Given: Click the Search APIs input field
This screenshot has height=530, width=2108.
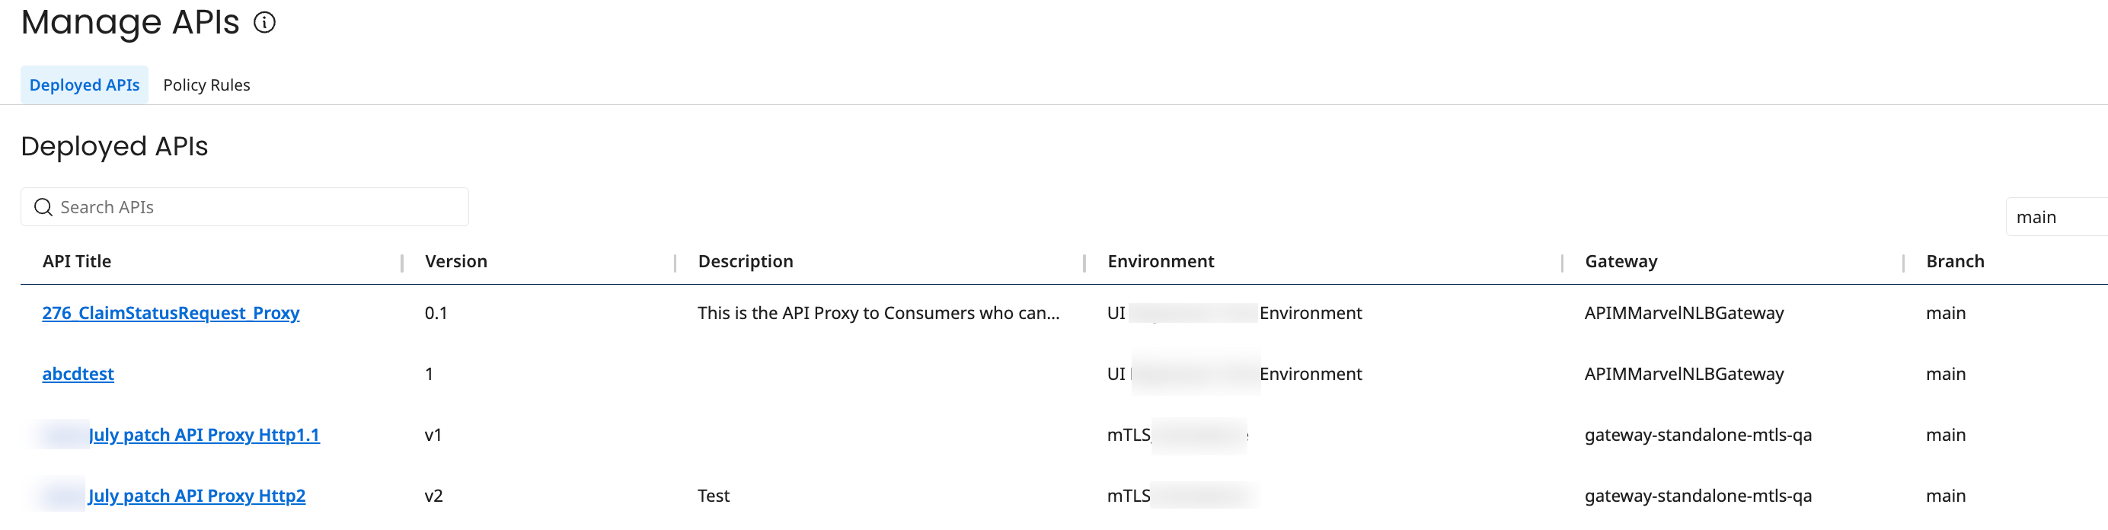Looking at the screenshot, I should (x=245, y=207).
